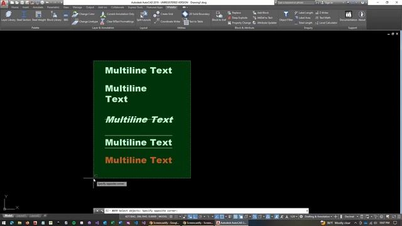This screenshot has height=226, width=402.
Task: Select Current Annotation Only tool
Action: click(x=117, y=14)
